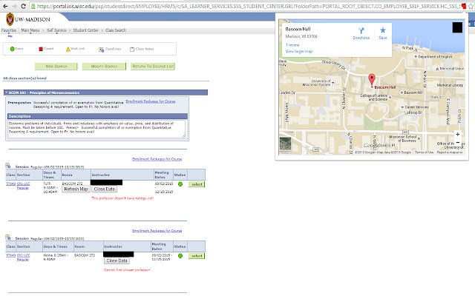Go back with the browser back arrow

5,6
